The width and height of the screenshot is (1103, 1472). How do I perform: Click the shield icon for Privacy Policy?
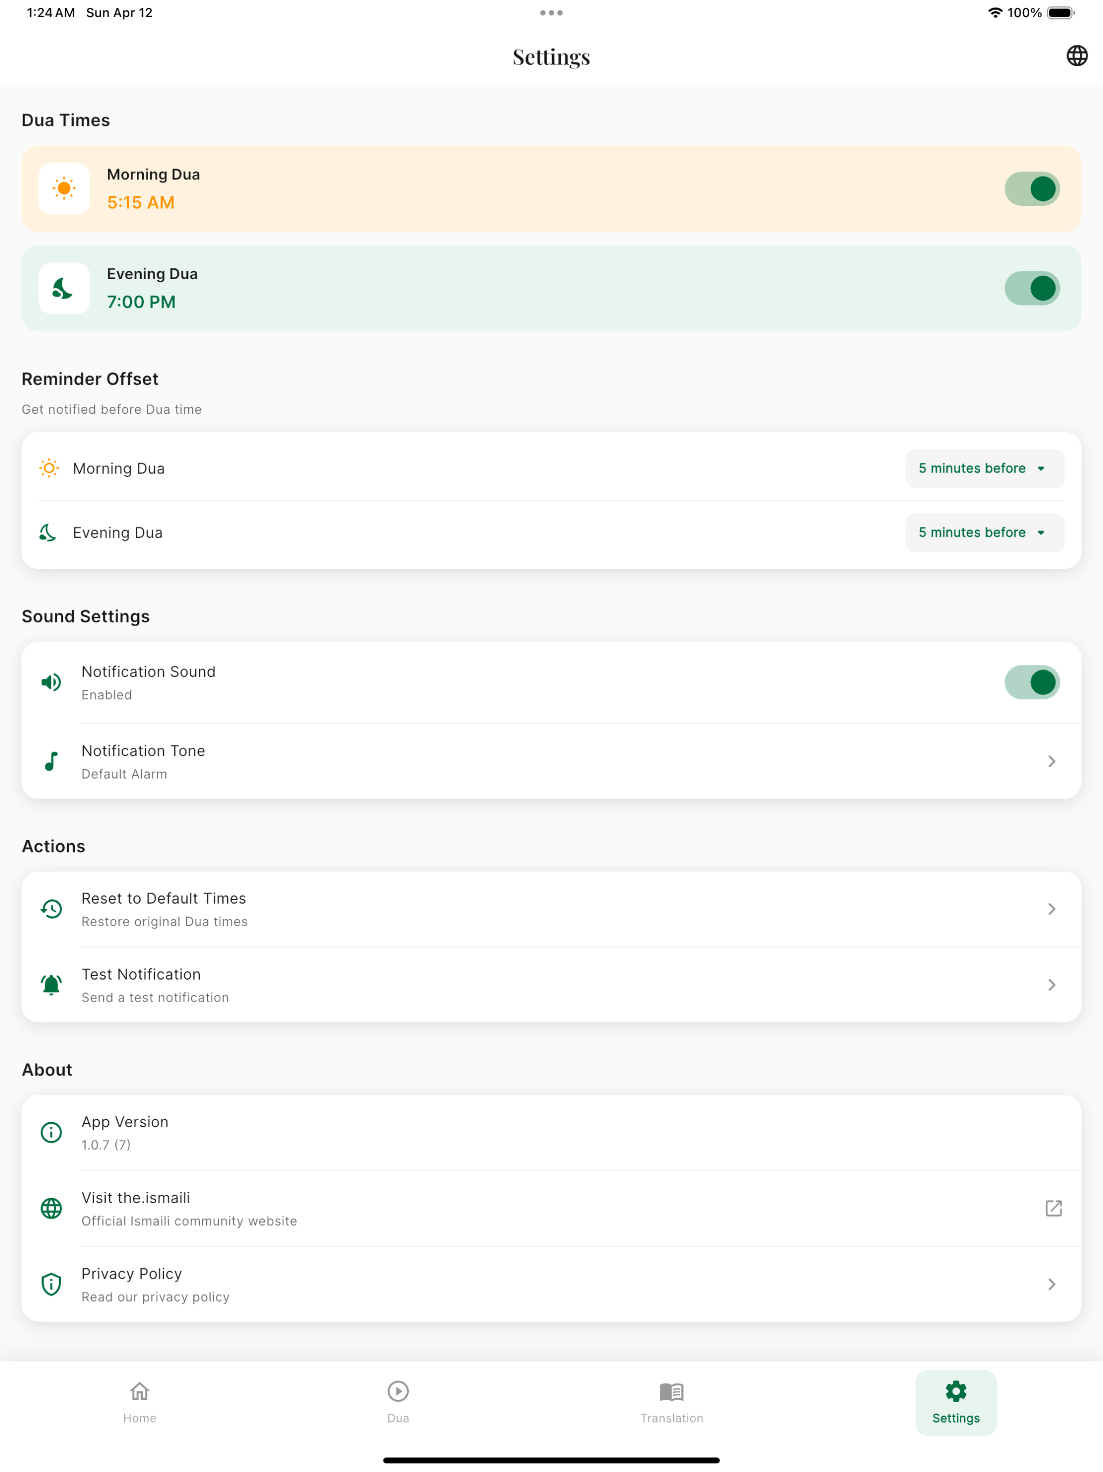click(51, 1283)
